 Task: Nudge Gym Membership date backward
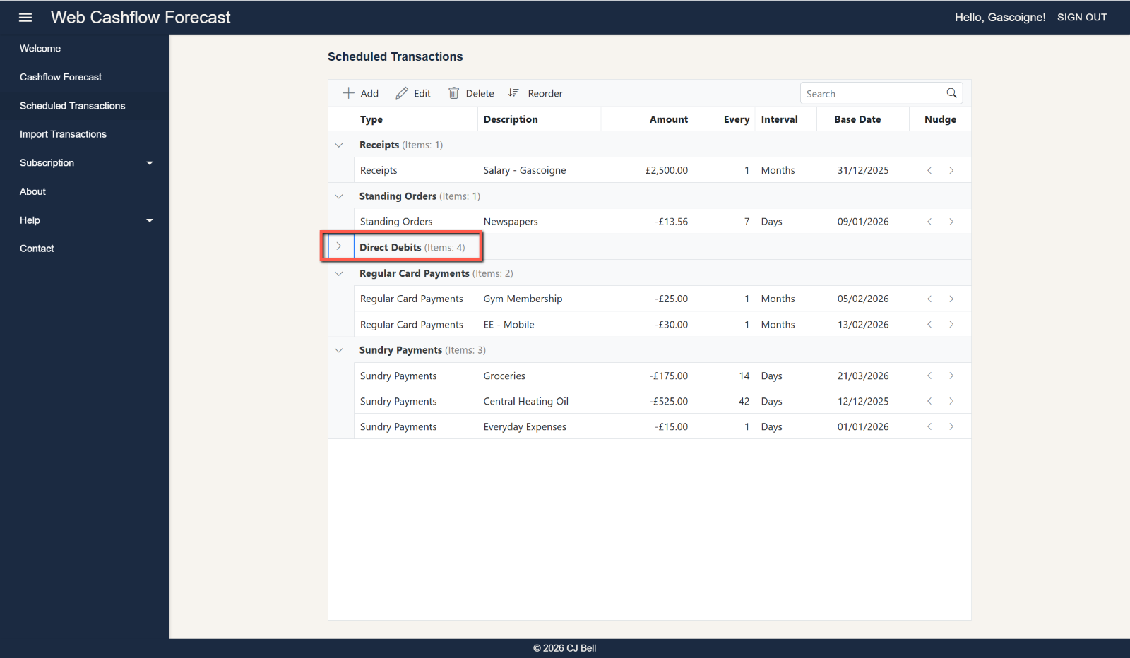click(x=929, y=299)
